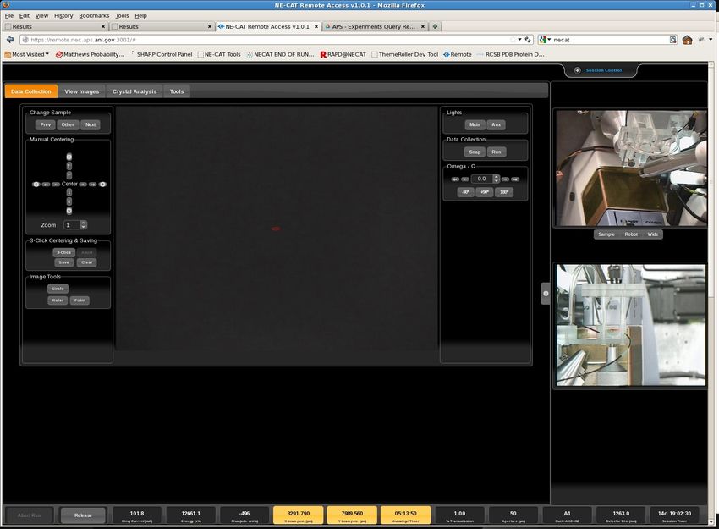The image size is (719, 529).
Task: Move sample left by smallest step
Action: click(x=56, y=184)
